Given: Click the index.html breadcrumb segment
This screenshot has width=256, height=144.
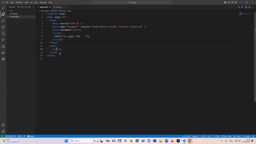Looking at the screenshot, I should click(x=44, y=11).
